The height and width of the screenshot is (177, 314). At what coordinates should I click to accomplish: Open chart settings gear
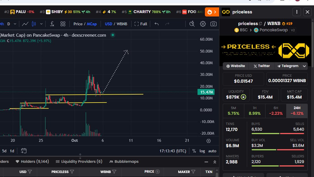coord(203,24)
